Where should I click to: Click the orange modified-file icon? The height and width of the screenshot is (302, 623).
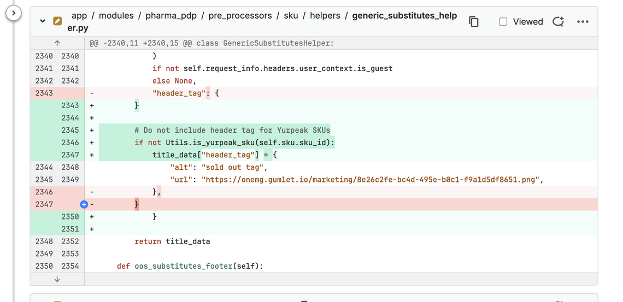pos(57,21)
